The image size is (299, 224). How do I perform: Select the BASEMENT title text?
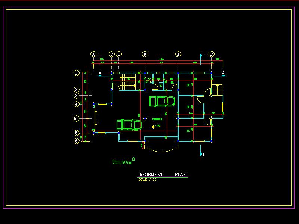151,175
